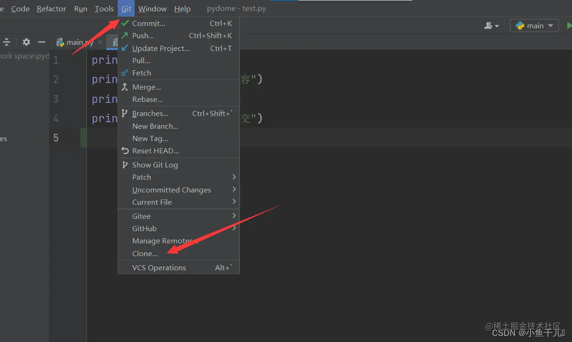
Task: Choose Commit... from the Git menu
Action: click(179, 23)
